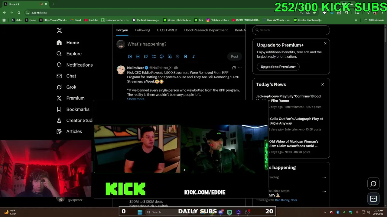
Task: Open more options on Nolimitzor post
Action: (240, 68)
